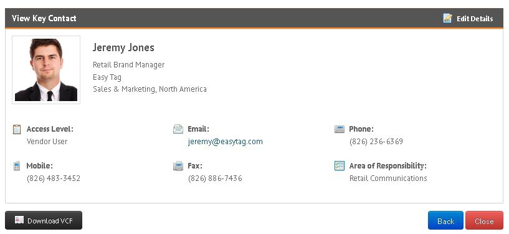The height and width of the screenshot is (234, 509).
Task: Click the Mobile phone icon
Action: (17, 166)
